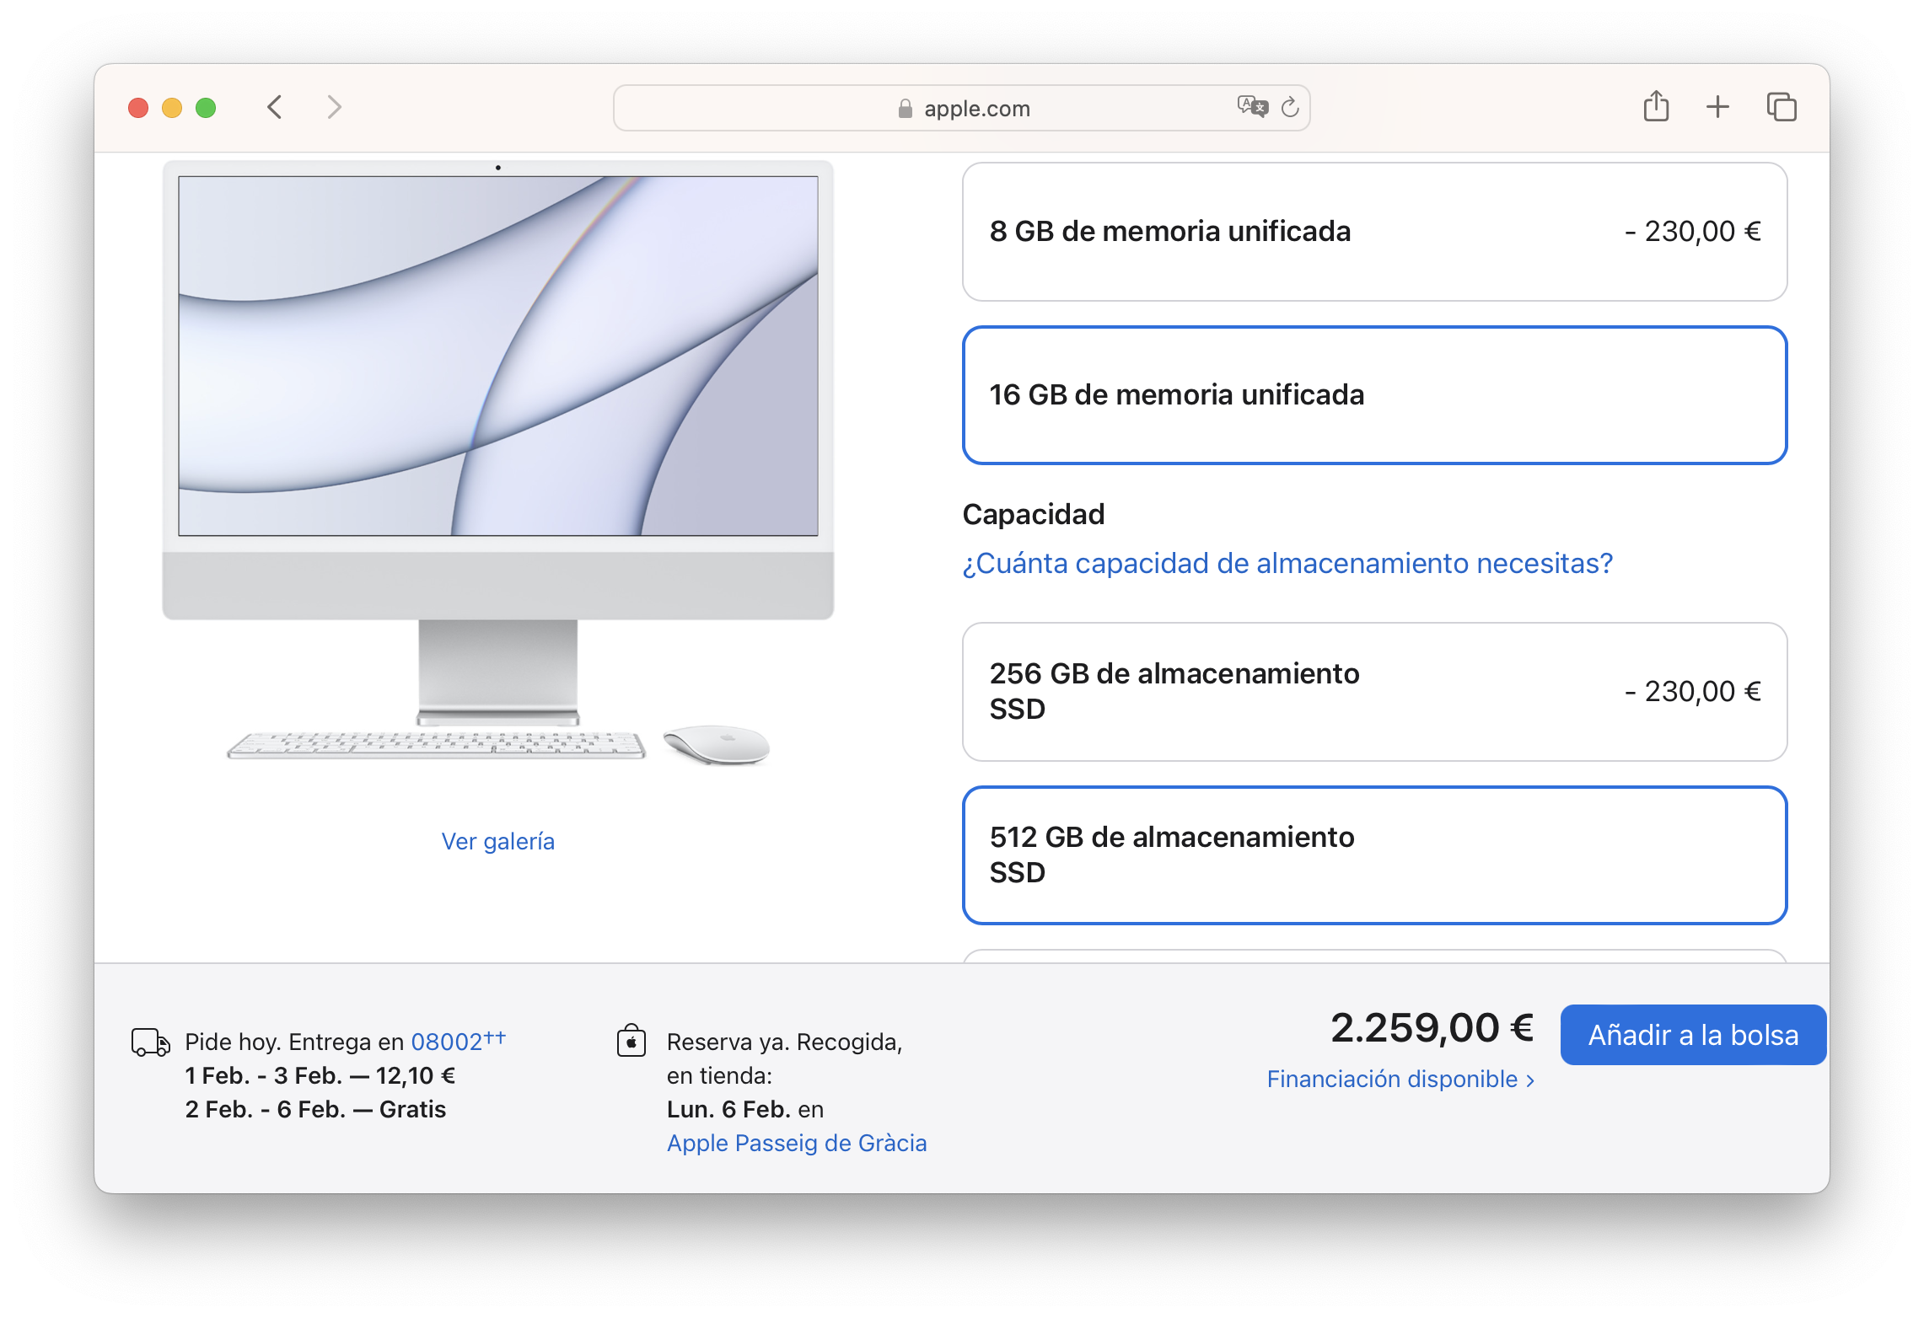Reload the apple.com page

[1290, 107]
